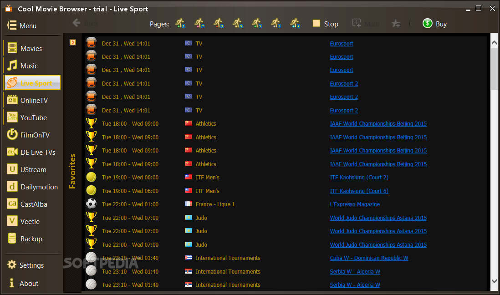The height and width of the screenshot is (295, 500).
Task: Open L'Expresso Magazine link
Action: (x=355, y=204)
